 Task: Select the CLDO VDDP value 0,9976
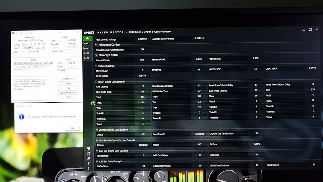point(312,68)
